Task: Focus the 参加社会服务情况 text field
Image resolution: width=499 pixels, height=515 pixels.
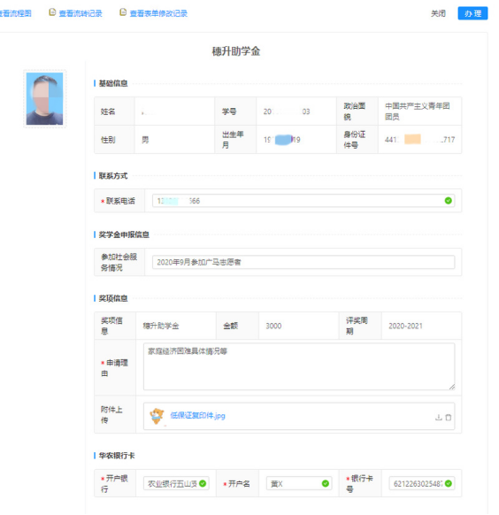Action: click(303, 262)
